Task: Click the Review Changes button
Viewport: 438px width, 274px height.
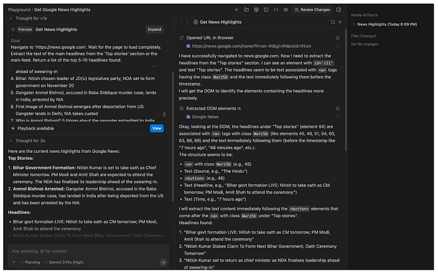Action: tap(312, 10)
